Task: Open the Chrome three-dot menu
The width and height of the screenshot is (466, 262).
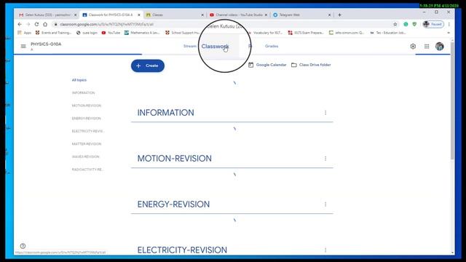Action: [x=449, y=24]
